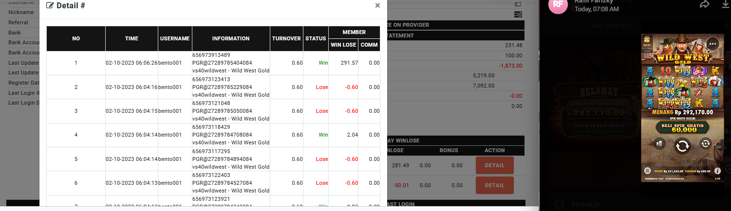Click the 5,219.00 value in background statement
The width and height of the screenshot is (731, 211).
(484, 75)
